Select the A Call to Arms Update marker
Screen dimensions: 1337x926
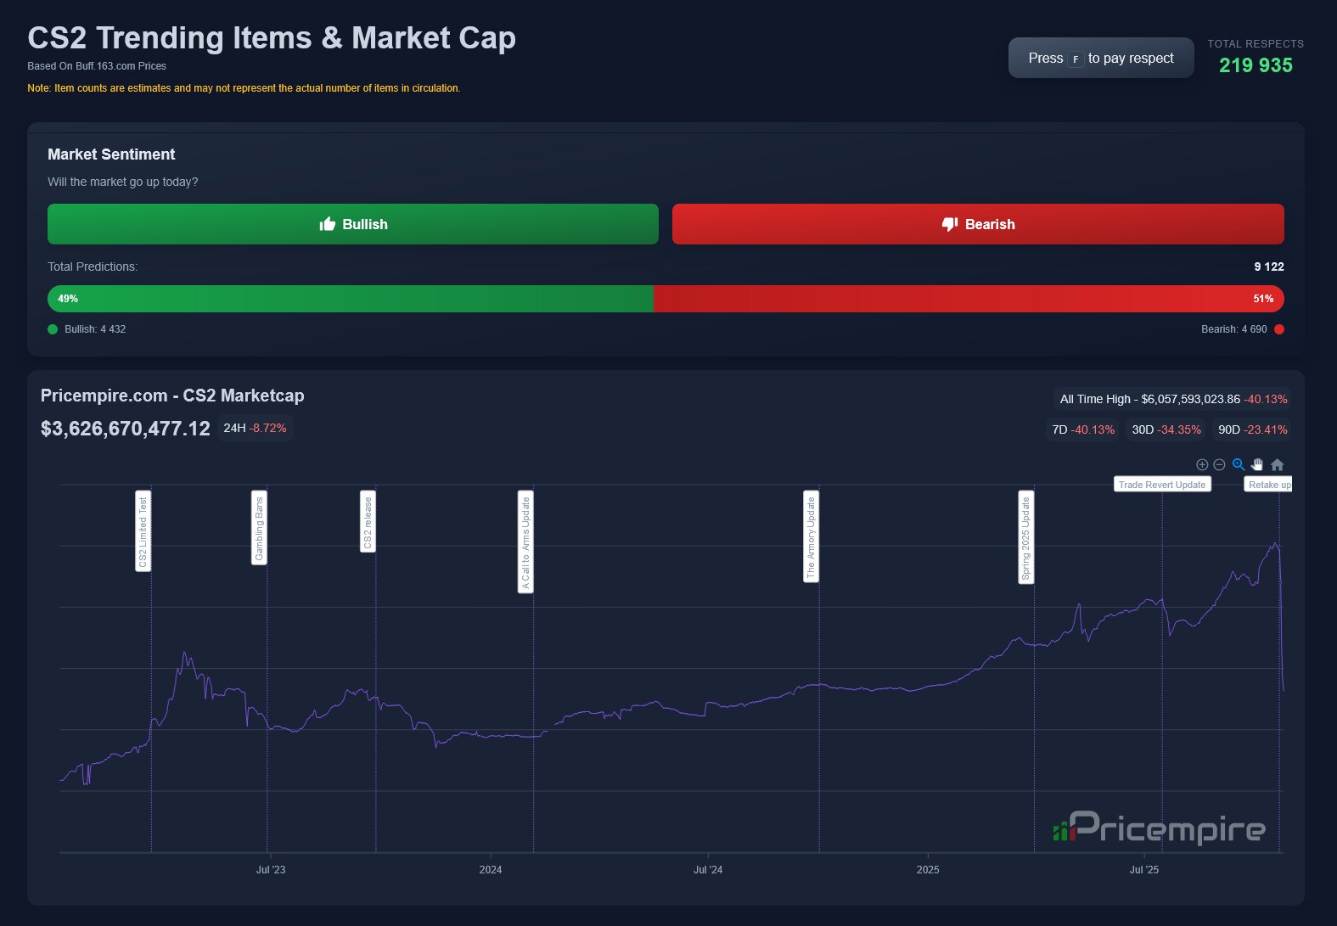tap(525, 542)
